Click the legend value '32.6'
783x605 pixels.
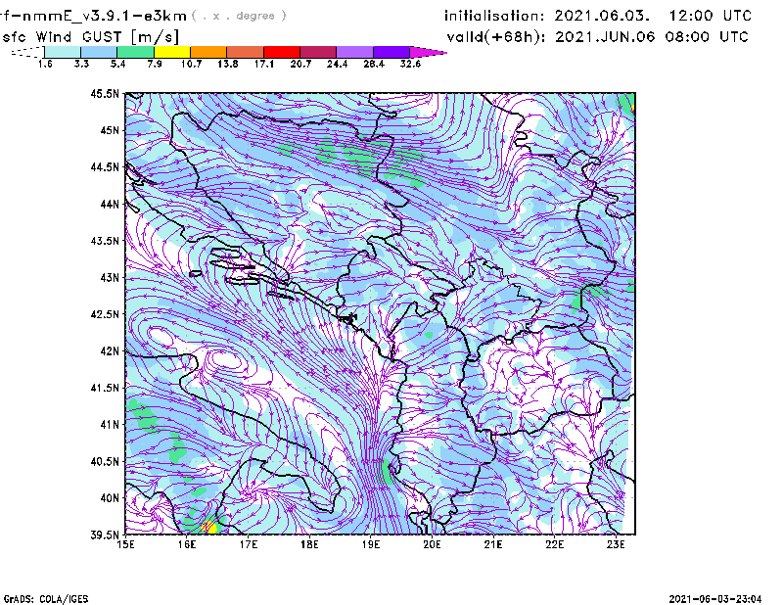[410, 64]
